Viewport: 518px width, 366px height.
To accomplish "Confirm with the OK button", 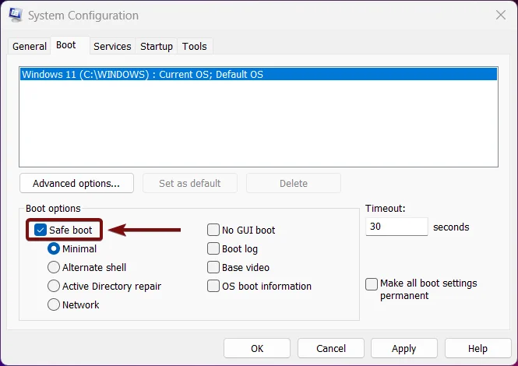I will coord(257,348).
